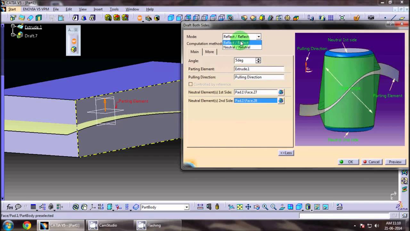Click the orange Draft icon in top toolbar

click(x=140, y=18)
